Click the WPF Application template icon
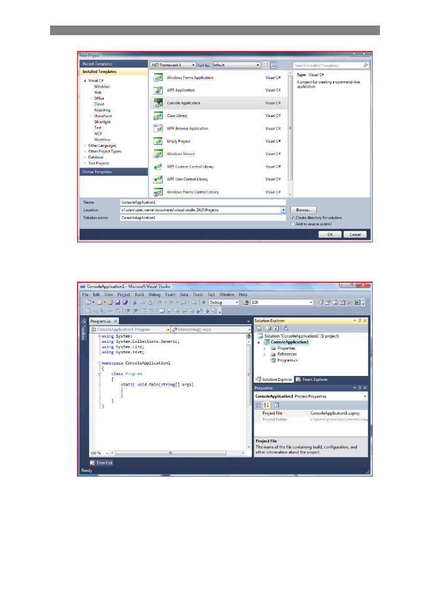This screenshot has width=430, height=608. pyautogui.click(x=157, y=91)
